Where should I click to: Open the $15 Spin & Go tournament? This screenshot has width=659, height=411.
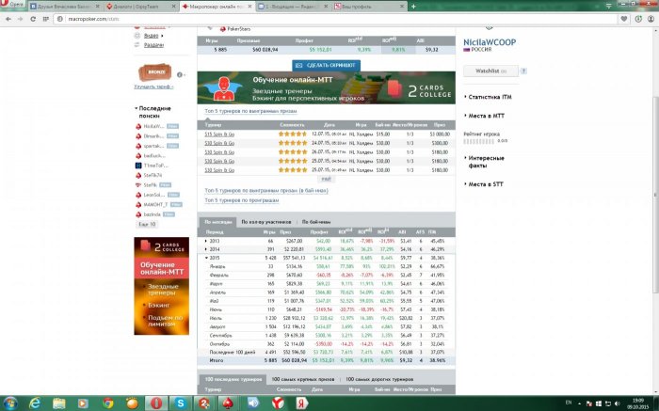(219, 134)
